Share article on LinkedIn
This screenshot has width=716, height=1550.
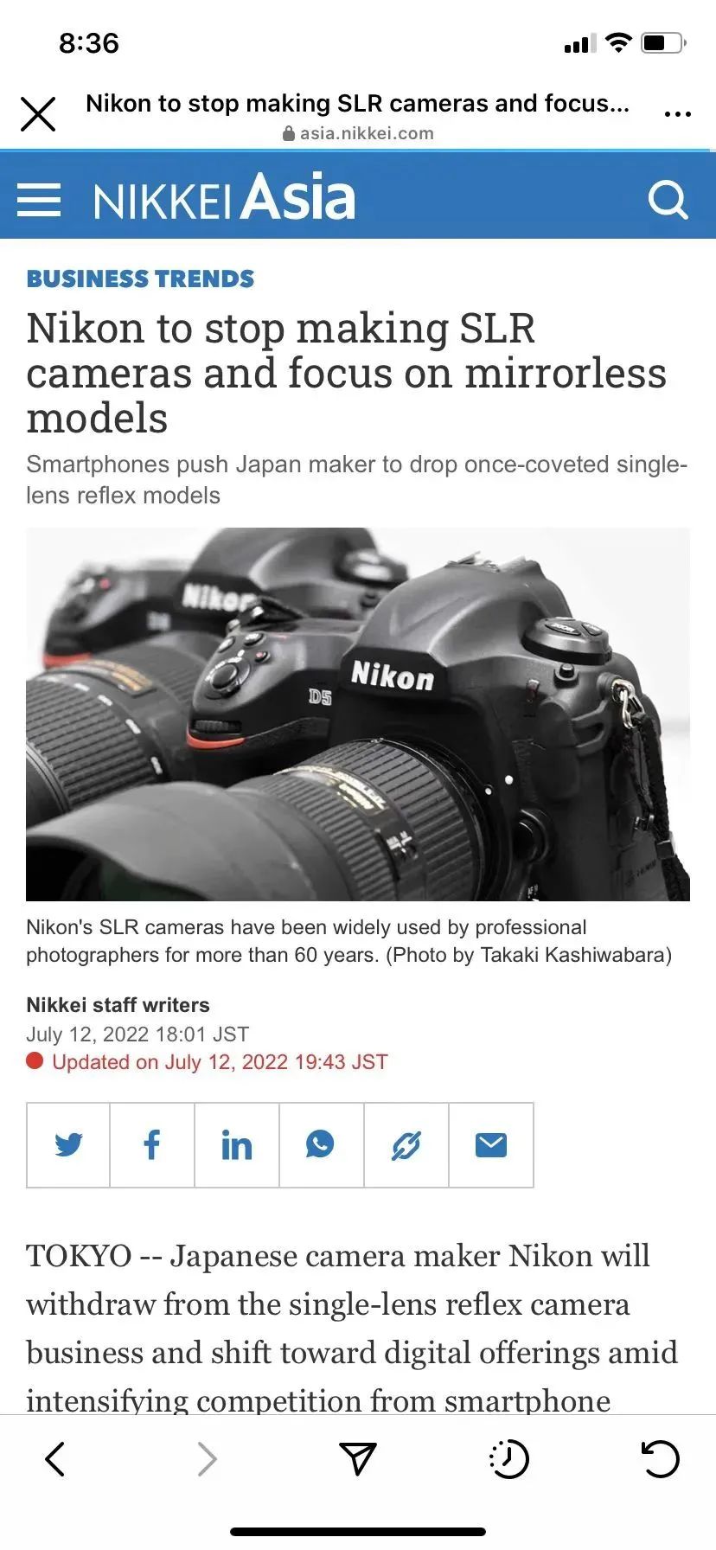[x=237, y=1144]
